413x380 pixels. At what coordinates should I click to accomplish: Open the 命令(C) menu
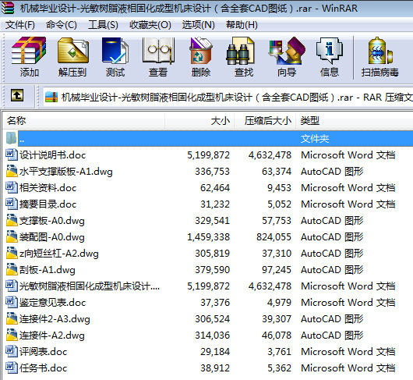pyautogui.click(x=62, y=25)
